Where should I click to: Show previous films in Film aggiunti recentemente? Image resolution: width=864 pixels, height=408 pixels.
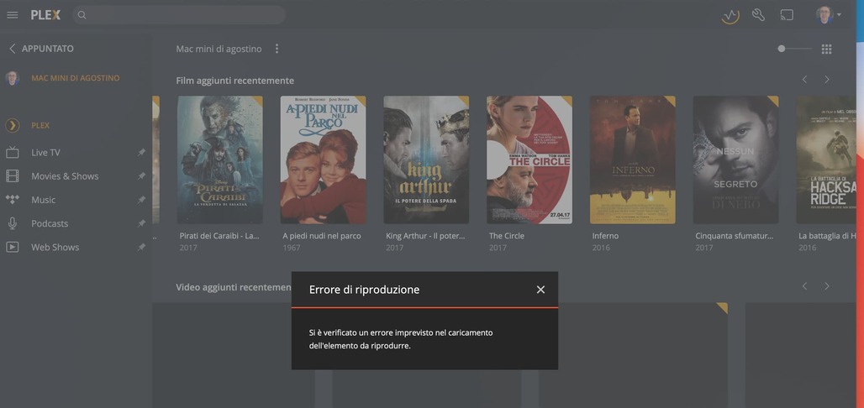point(804,80)
